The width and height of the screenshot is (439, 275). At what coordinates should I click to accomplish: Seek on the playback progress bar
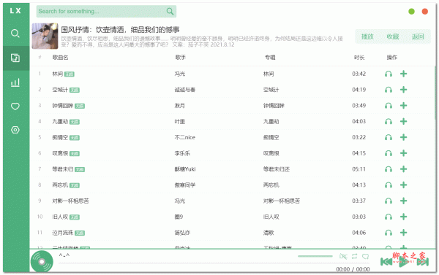click(214, 263)
